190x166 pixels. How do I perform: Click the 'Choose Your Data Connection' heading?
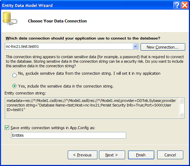click(57, 21)
